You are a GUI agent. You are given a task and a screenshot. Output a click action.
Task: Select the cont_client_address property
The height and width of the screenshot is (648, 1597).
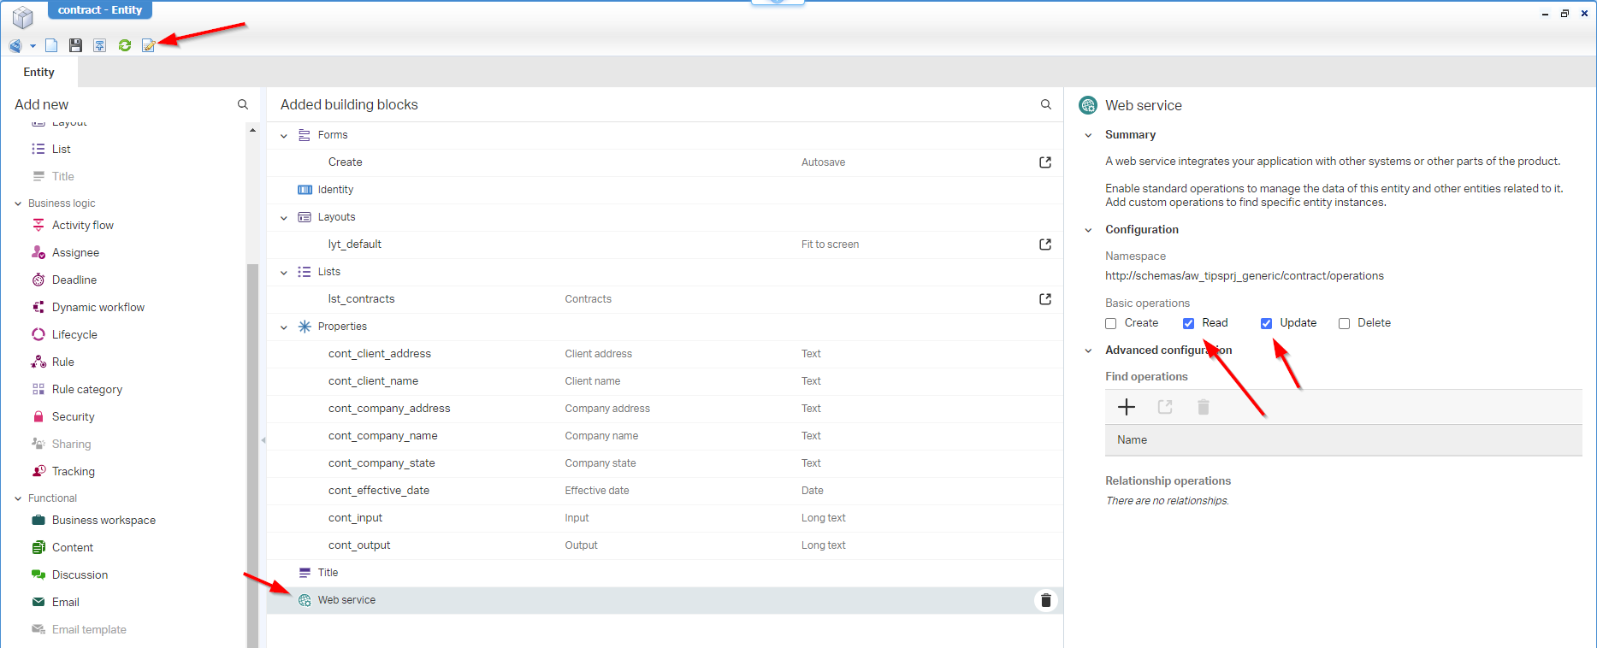click(x=665, y=354)
